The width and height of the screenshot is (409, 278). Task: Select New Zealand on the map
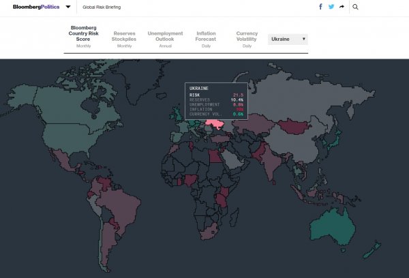pos(372,250)
